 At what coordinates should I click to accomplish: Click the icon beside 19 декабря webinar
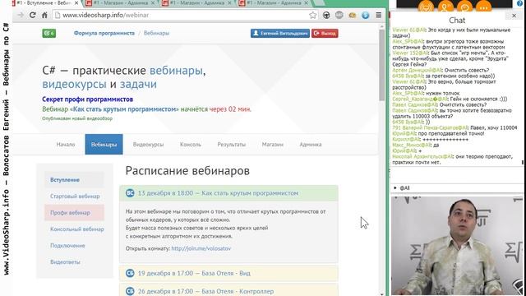130,273
